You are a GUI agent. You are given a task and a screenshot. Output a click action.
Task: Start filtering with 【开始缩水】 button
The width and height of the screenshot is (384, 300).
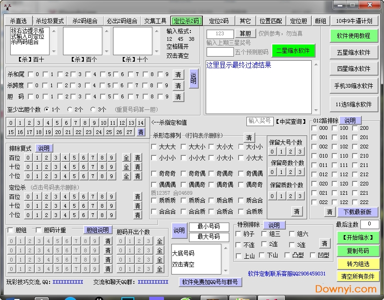pyautogui.click(x=358, y=237)
